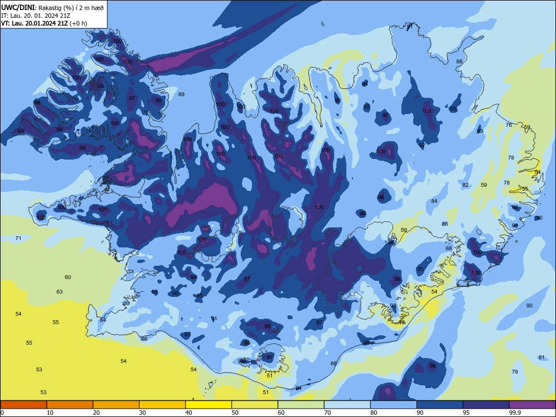Screen dimensions: 556x417
Task: Select the 50–60 legend color band
Action: [x=255, y=405]
